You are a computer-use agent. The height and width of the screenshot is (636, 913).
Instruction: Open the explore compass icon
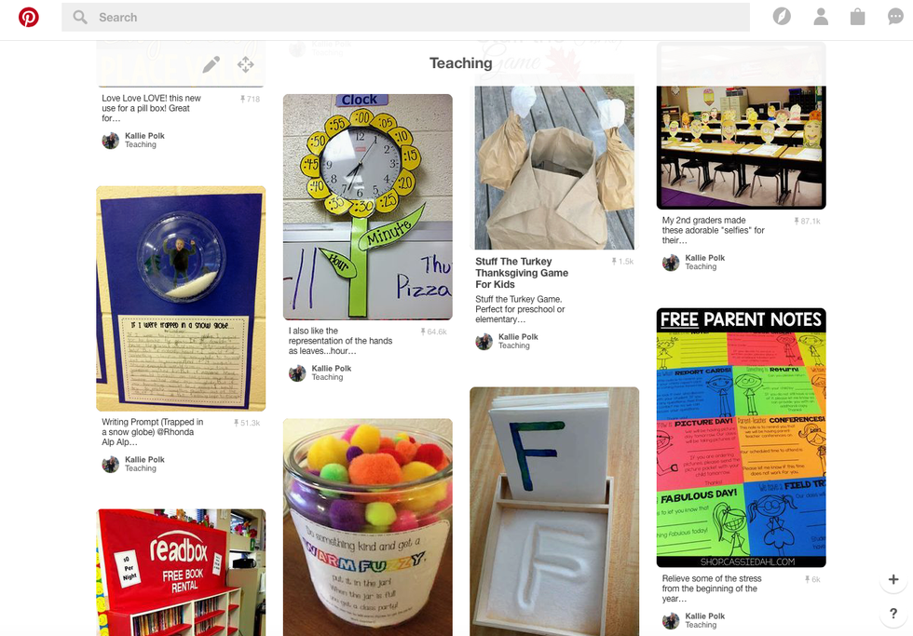[782, 17]
